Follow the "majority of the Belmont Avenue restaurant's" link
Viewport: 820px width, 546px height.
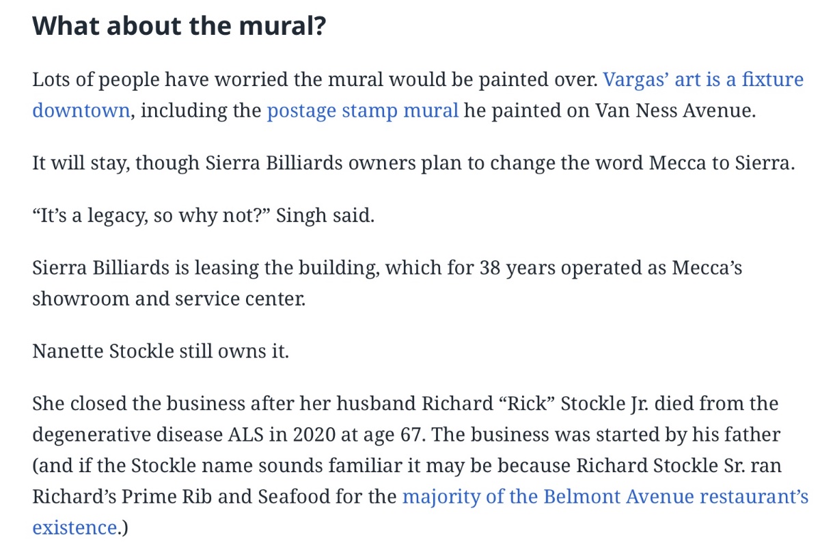(x=605, y=496)
